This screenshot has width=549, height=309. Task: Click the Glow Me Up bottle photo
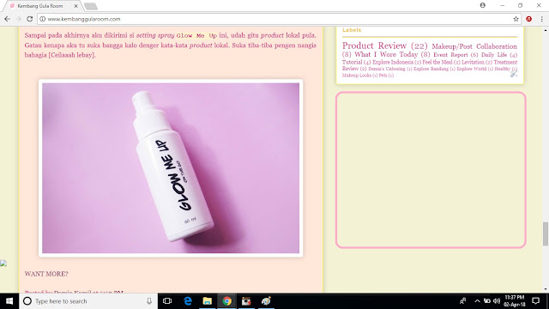(x=171, y=168)
